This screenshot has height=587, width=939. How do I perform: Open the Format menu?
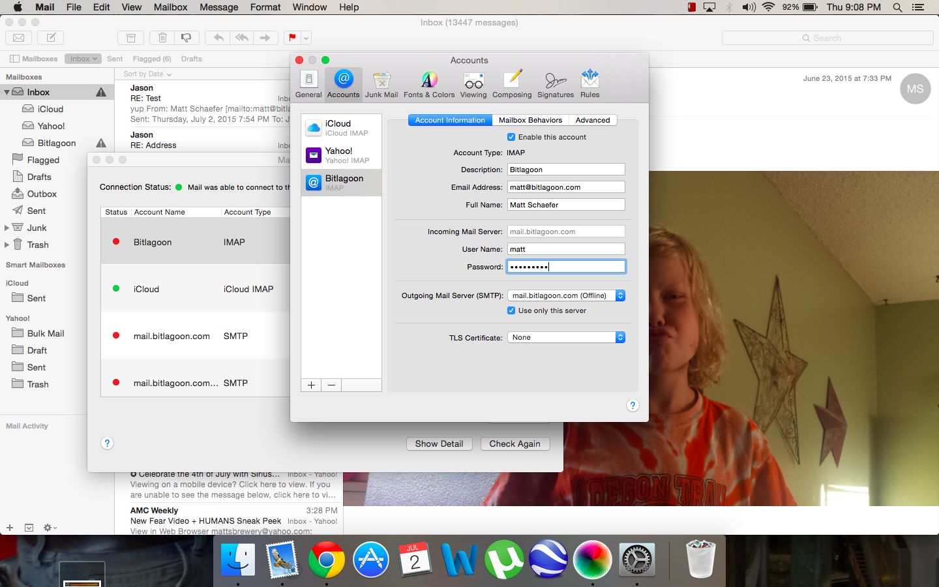[x=265, y=7]
